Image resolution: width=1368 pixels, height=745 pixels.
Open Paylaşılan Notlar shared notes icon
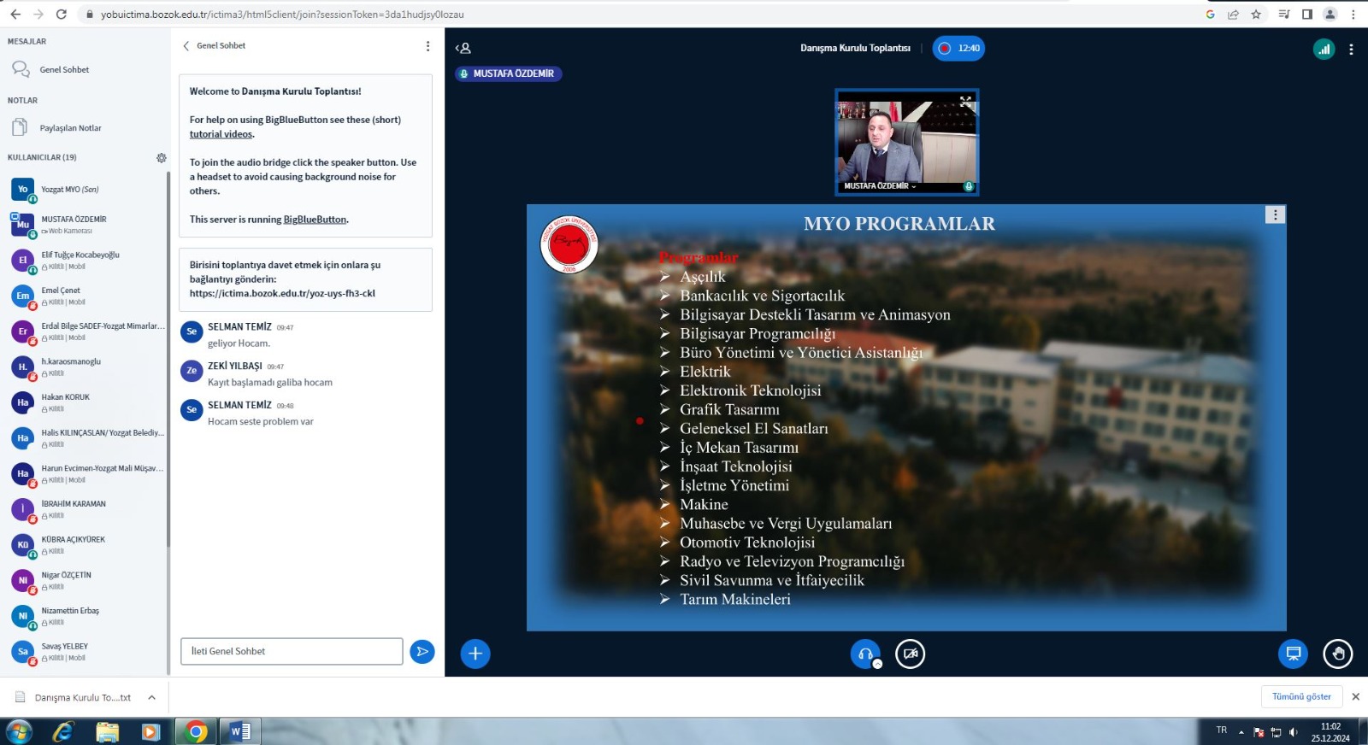[x=21, y=127]
